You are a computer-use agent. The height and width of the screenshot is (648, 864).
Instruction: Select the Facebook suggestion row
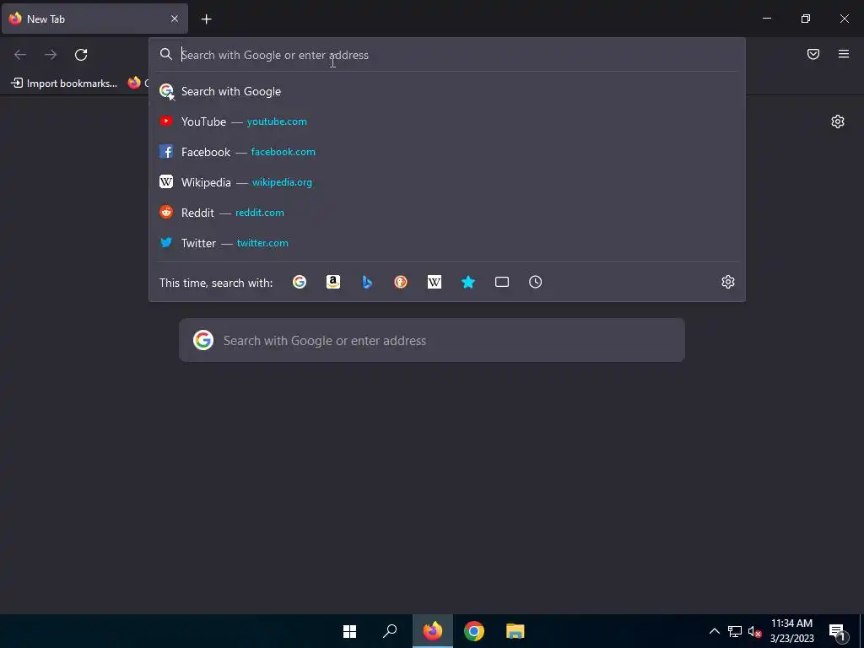click(447, 152)
